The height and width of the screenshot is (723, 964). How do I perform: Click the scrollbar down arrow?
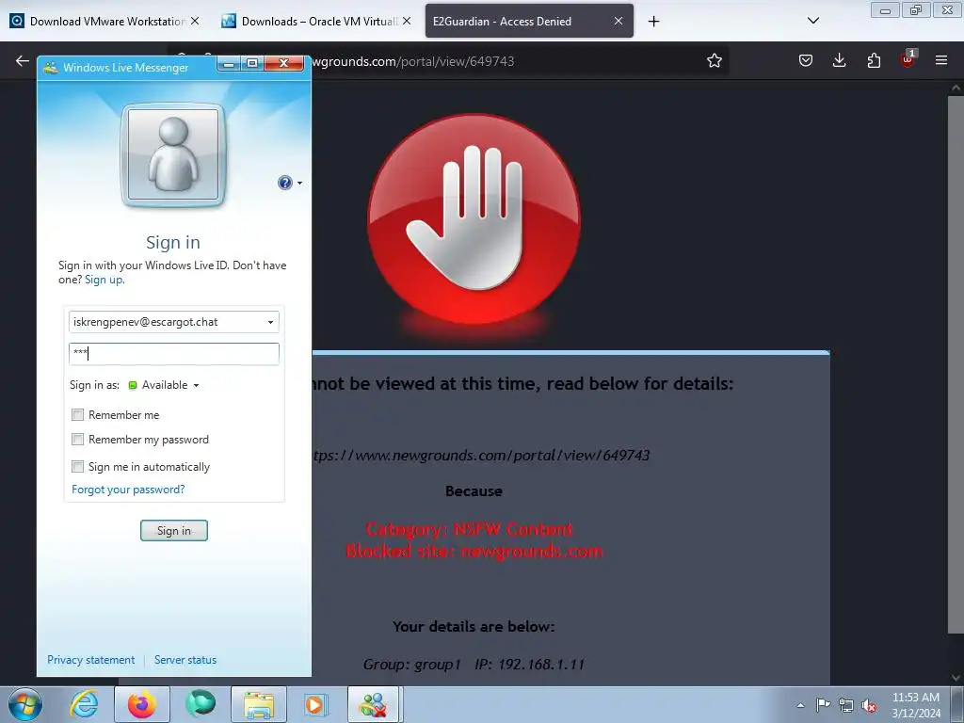tap(956, 678)
